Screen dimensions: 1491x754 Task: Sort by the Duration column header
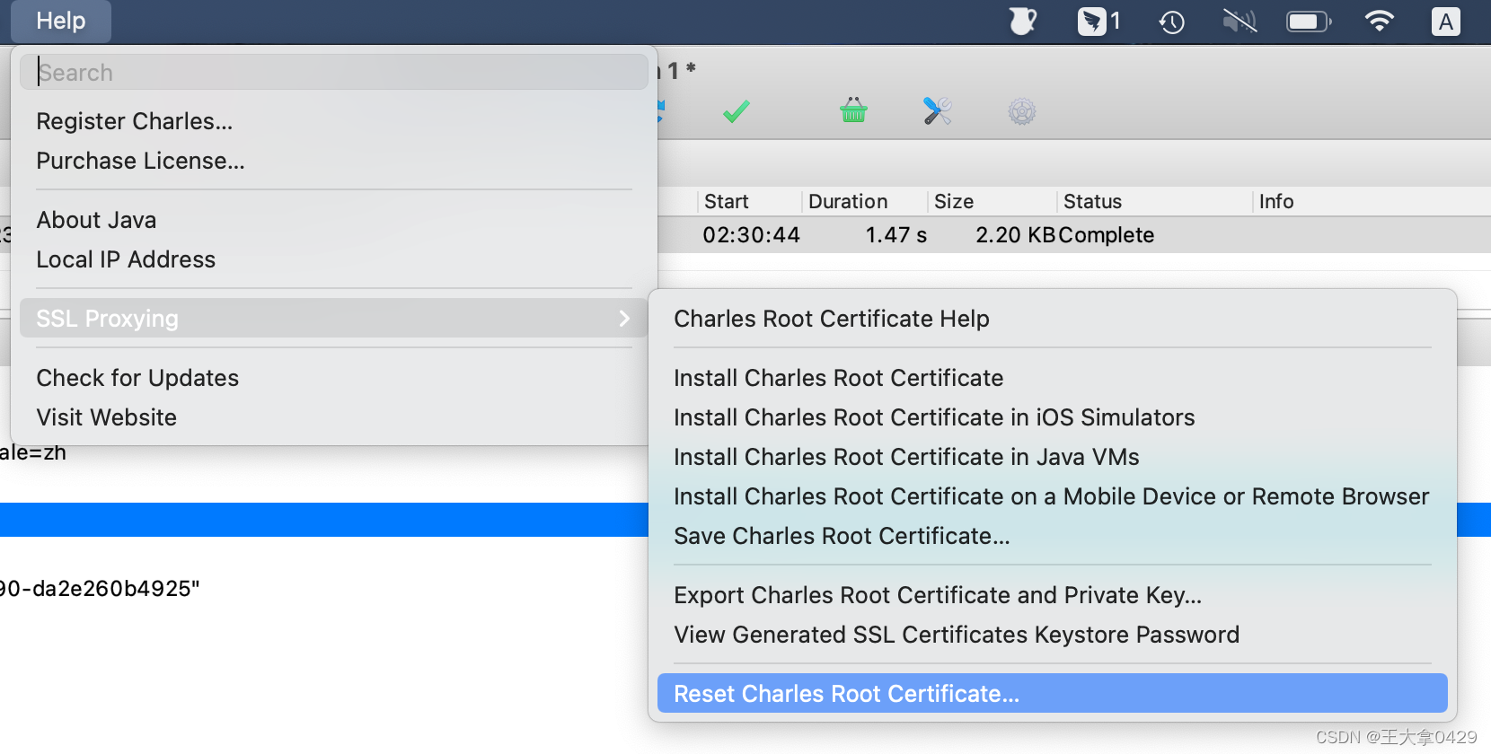(x=864, y=201)
